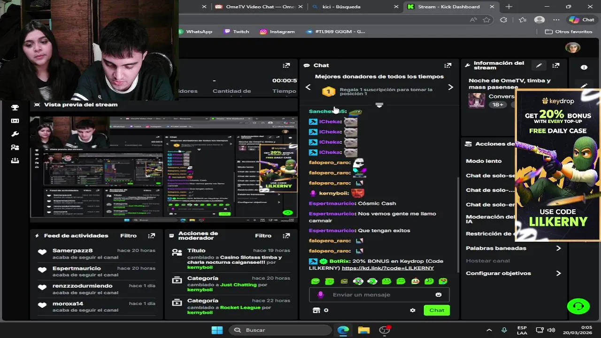Open Windows Start menu

click(x=217, y=330)
